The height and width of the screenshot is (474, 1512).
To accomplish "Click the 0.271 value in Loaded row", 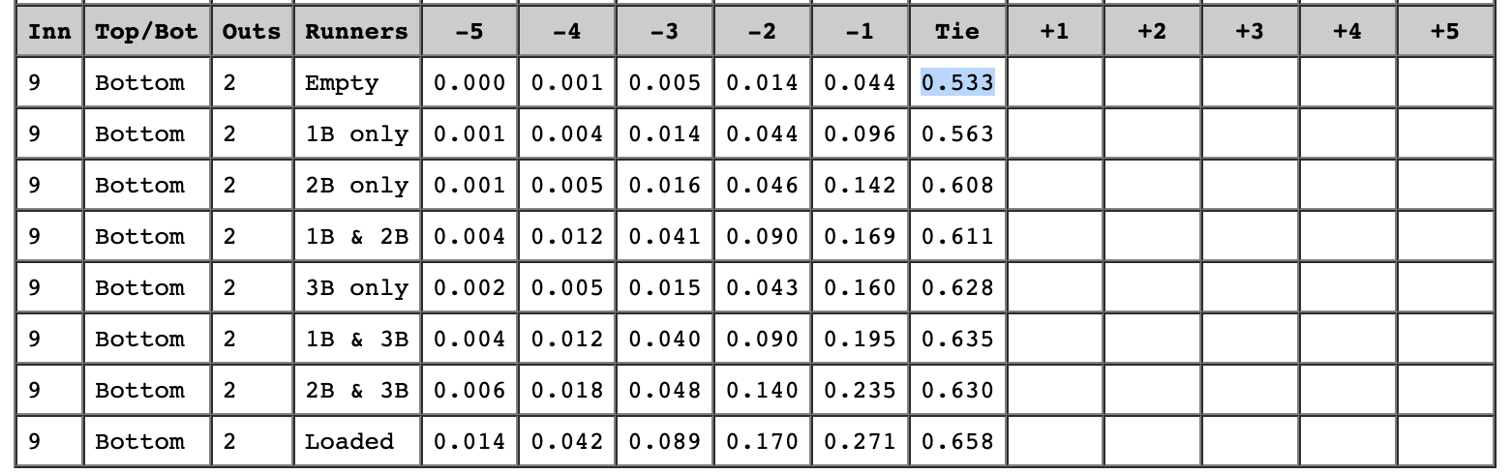I will (860, 442).
